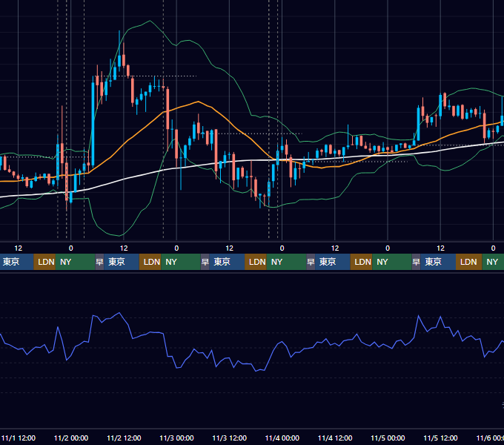Select the 11/4 12:00 date label

[x=335, y=438]
